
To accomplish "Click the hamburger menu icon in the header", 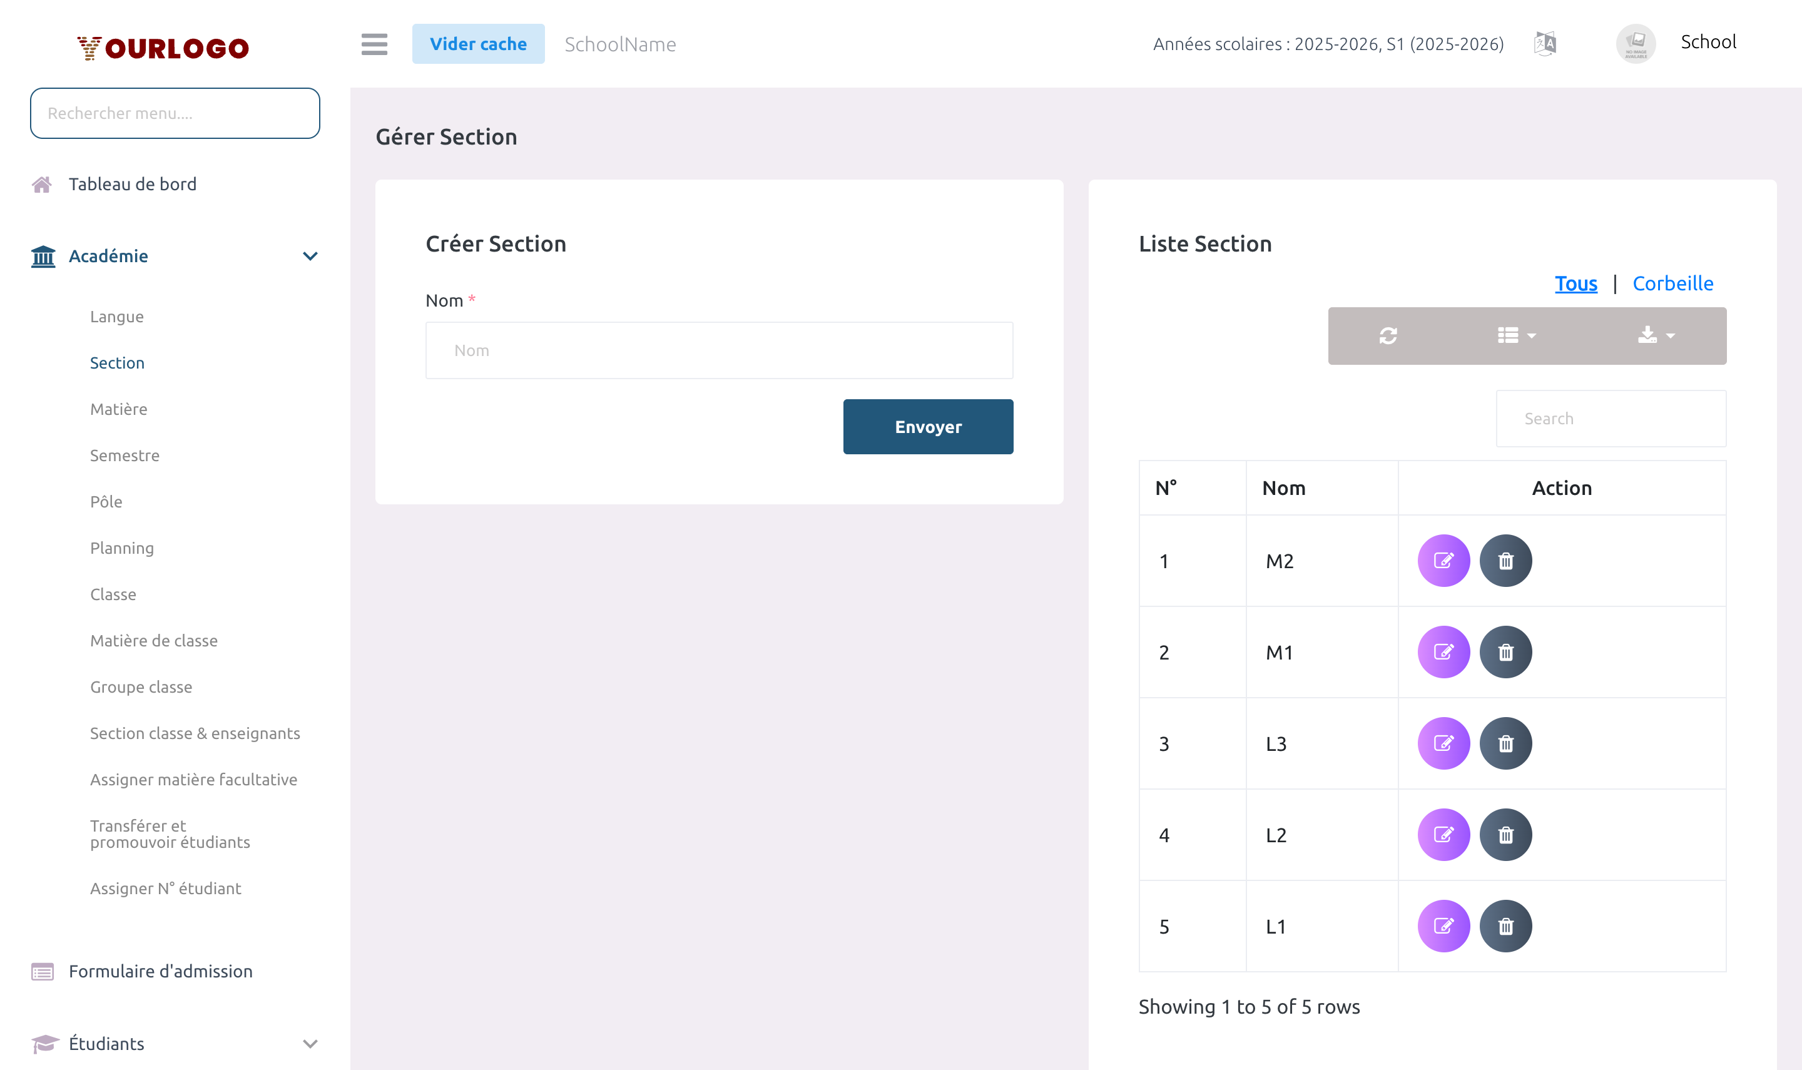I will [374, 44].
